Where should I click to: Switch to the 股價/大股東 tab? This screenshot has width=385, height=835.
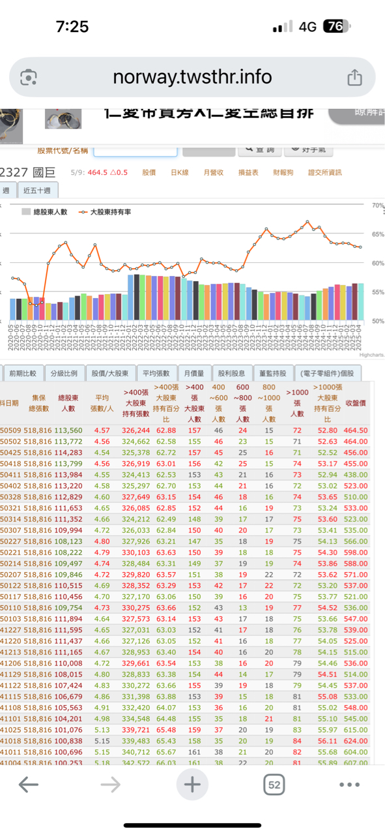(110, 374)
